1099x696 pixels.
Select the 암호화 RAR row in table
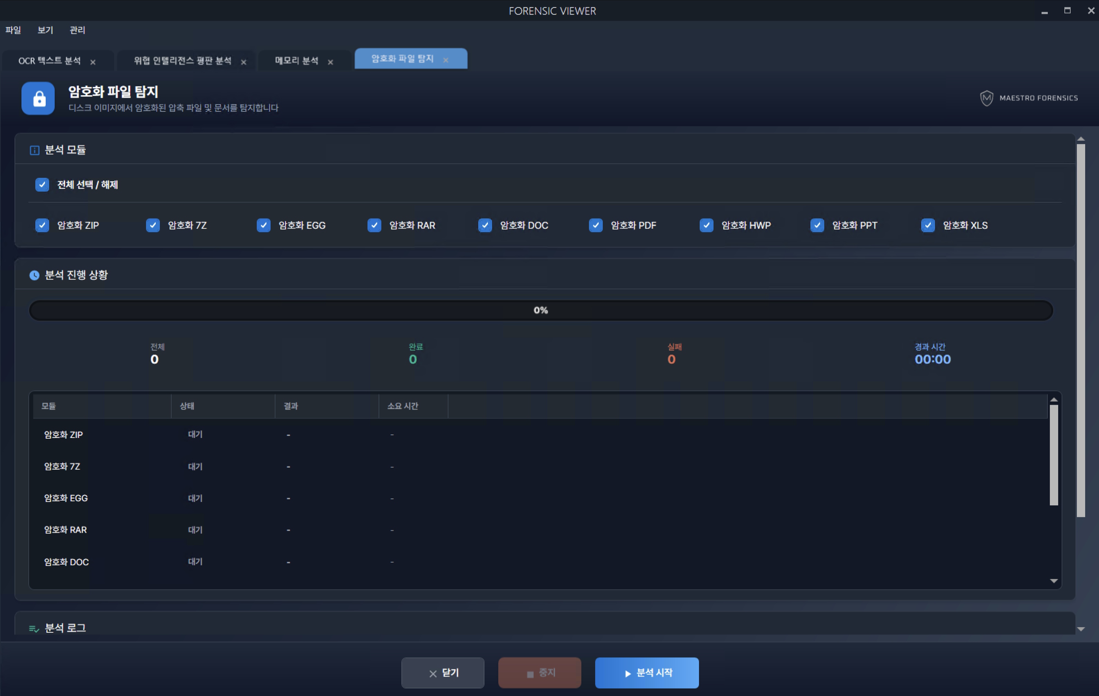tap(540, 530)
